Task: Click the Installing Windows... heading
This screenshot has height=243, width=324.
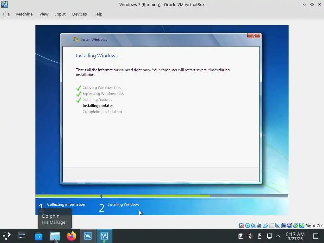Action: 98,56
